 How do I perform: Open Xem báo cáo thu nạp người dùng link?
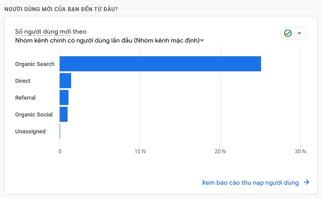[250, 182]
